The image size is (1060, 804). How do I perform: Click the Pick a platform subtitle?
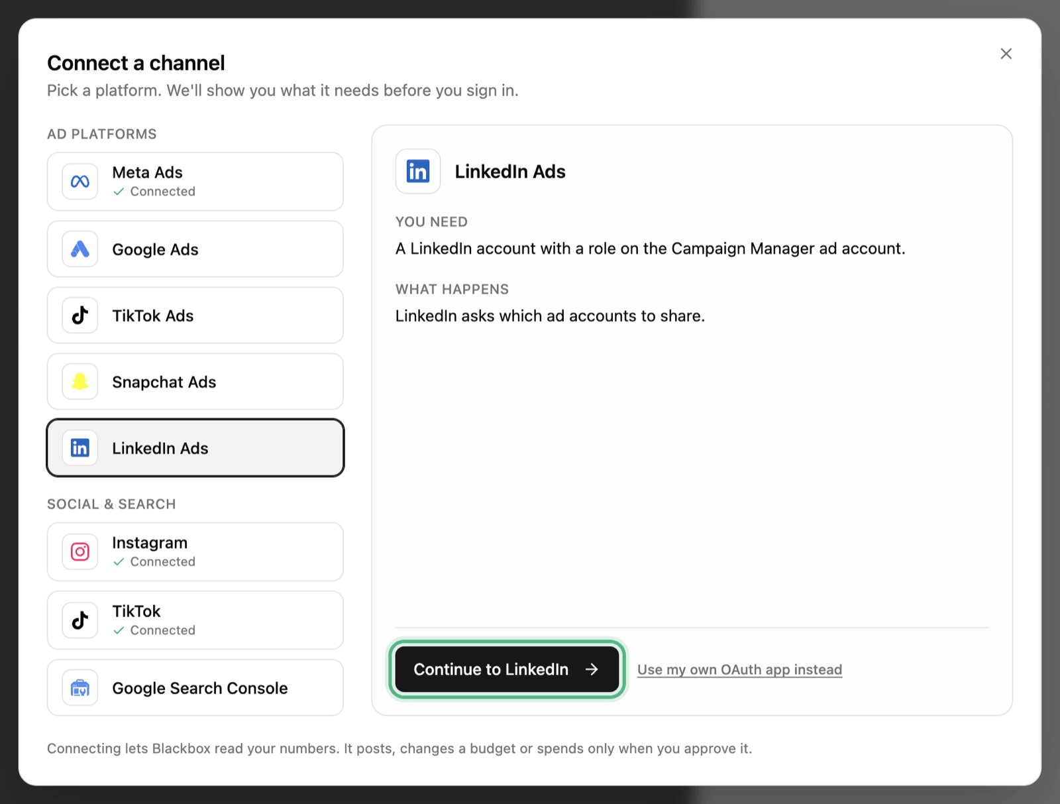click(283, 90)
